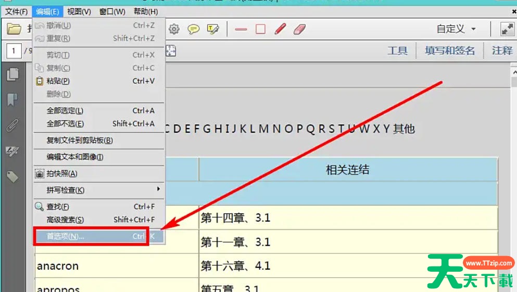Open the 工具 pane
This screenshot has width=517, height=292.
pyautogui.click(x=398, y=50)
